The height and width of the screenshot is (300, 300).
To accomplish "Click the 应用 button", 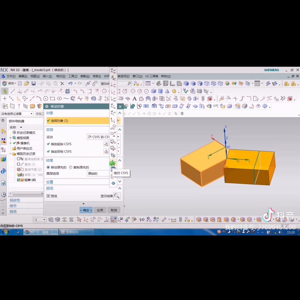I will click(100, 210).
